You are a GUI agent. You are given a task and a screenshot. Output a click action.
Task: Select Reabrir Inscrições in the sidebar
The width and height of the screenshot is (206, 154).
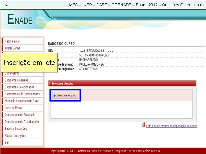click(x=23, y=135)
